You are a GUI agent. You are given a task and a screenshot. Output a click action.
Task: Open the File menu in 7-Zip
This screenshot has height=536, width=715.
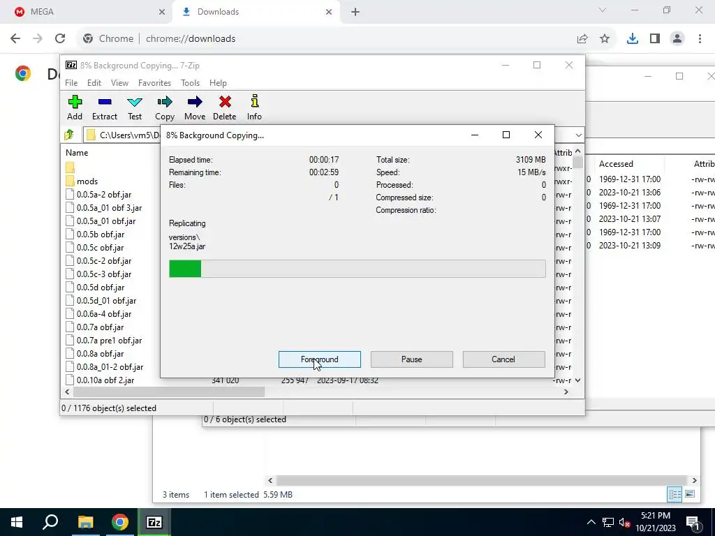tap(71, 83)
